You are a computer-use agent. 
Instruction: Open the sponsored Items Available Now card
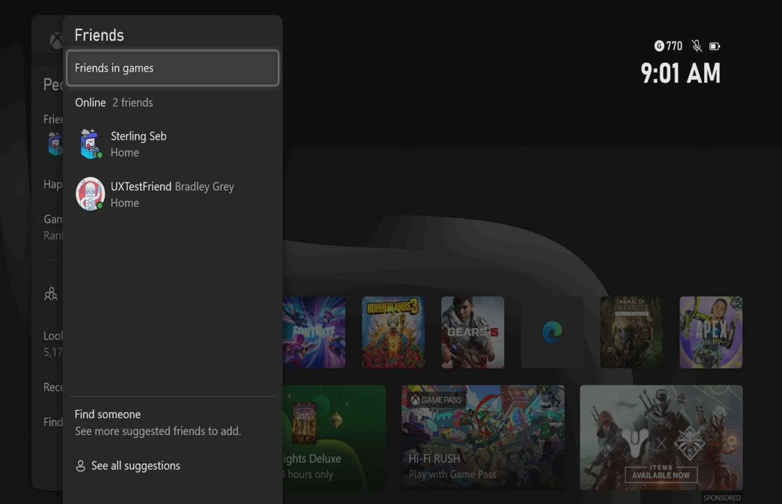pos(661,437)
